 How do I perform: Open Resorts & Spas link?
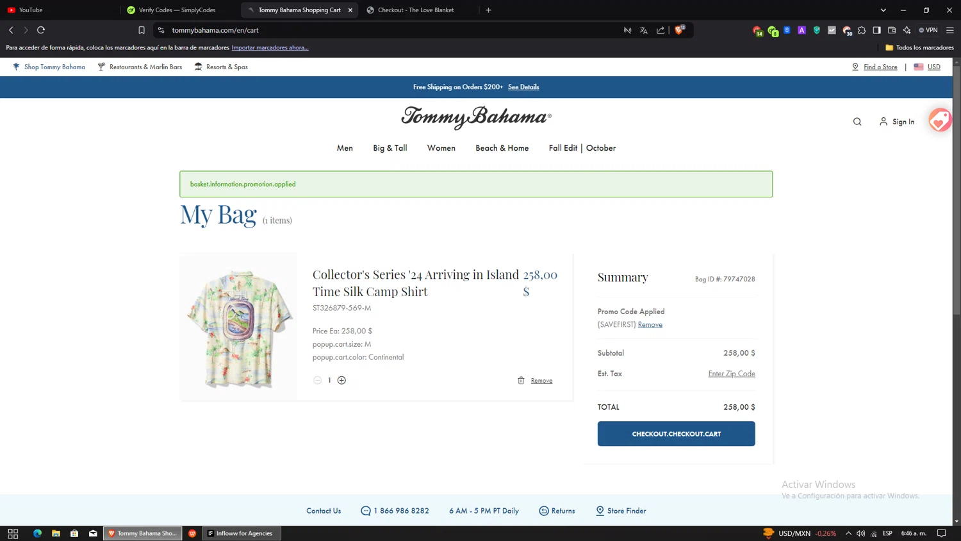[x=221, y=67]
